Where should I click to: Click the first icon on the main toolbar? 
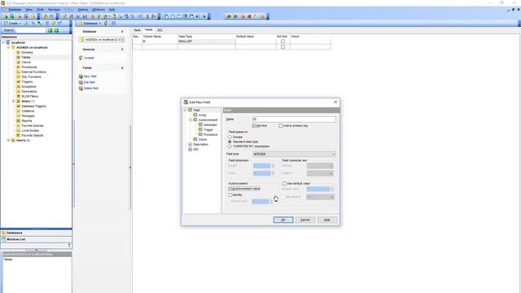click(x=6, y=16)
